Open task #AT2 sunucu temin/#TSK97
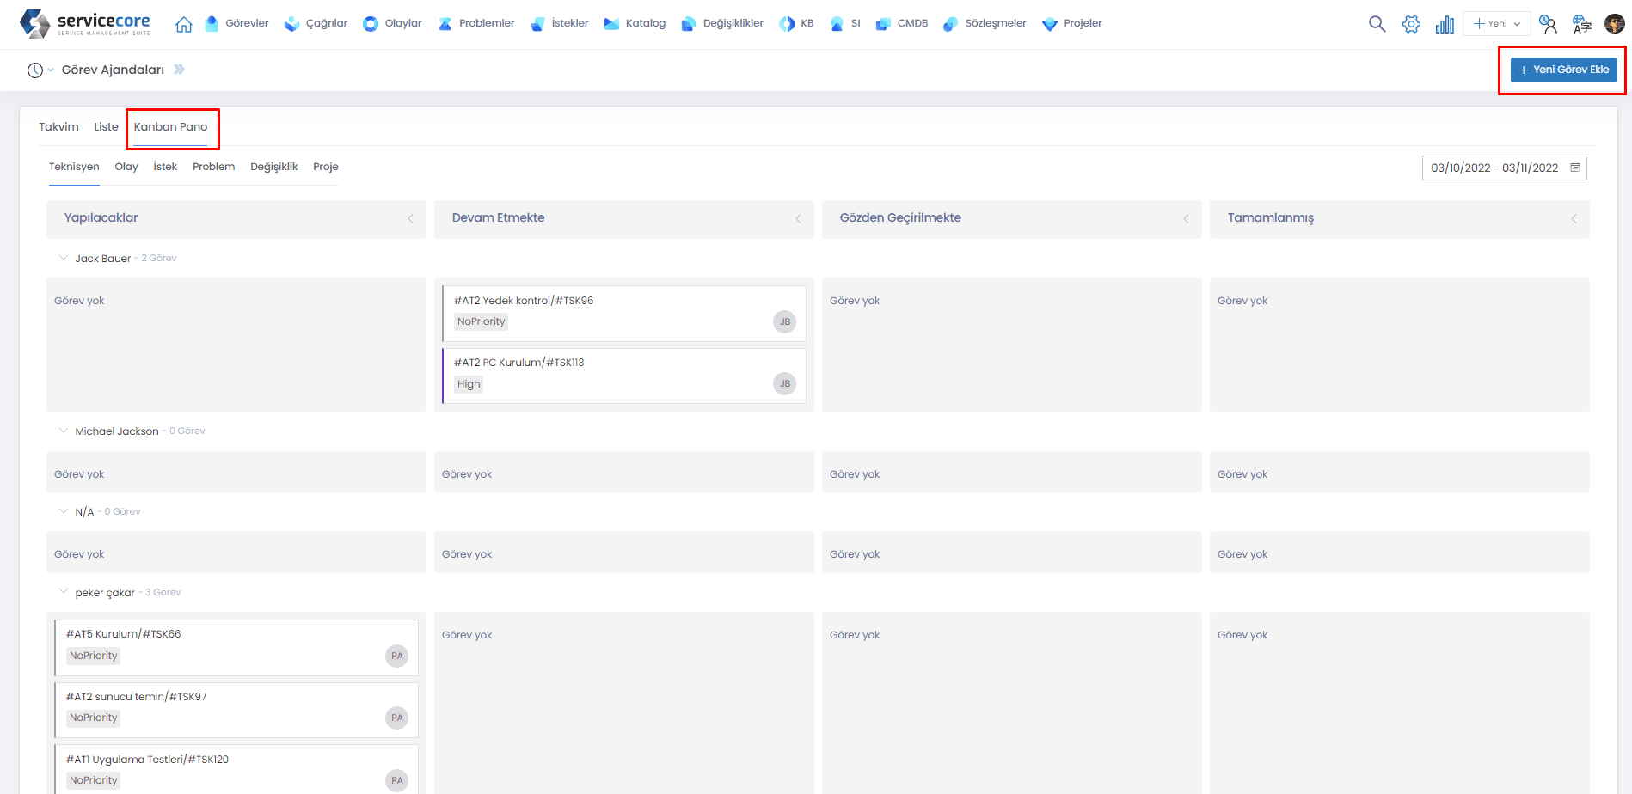1632x794 pixels. (x=137, y=697)
